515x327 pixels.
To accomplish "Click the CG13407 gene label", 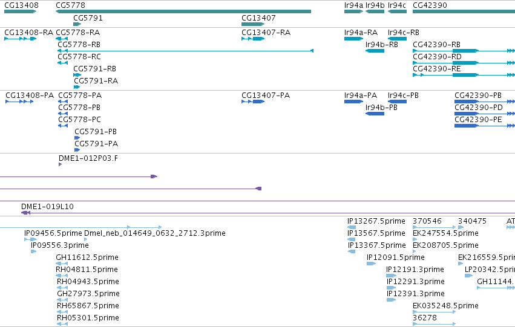I will (x=258, y=18).
